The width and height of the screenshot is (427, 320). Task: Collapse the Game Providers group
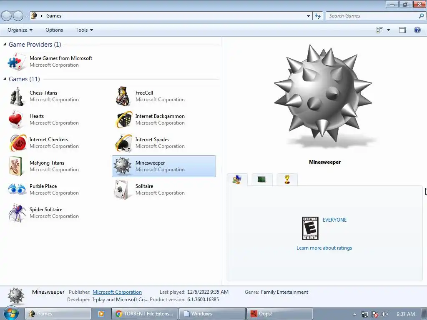point(5,44)
